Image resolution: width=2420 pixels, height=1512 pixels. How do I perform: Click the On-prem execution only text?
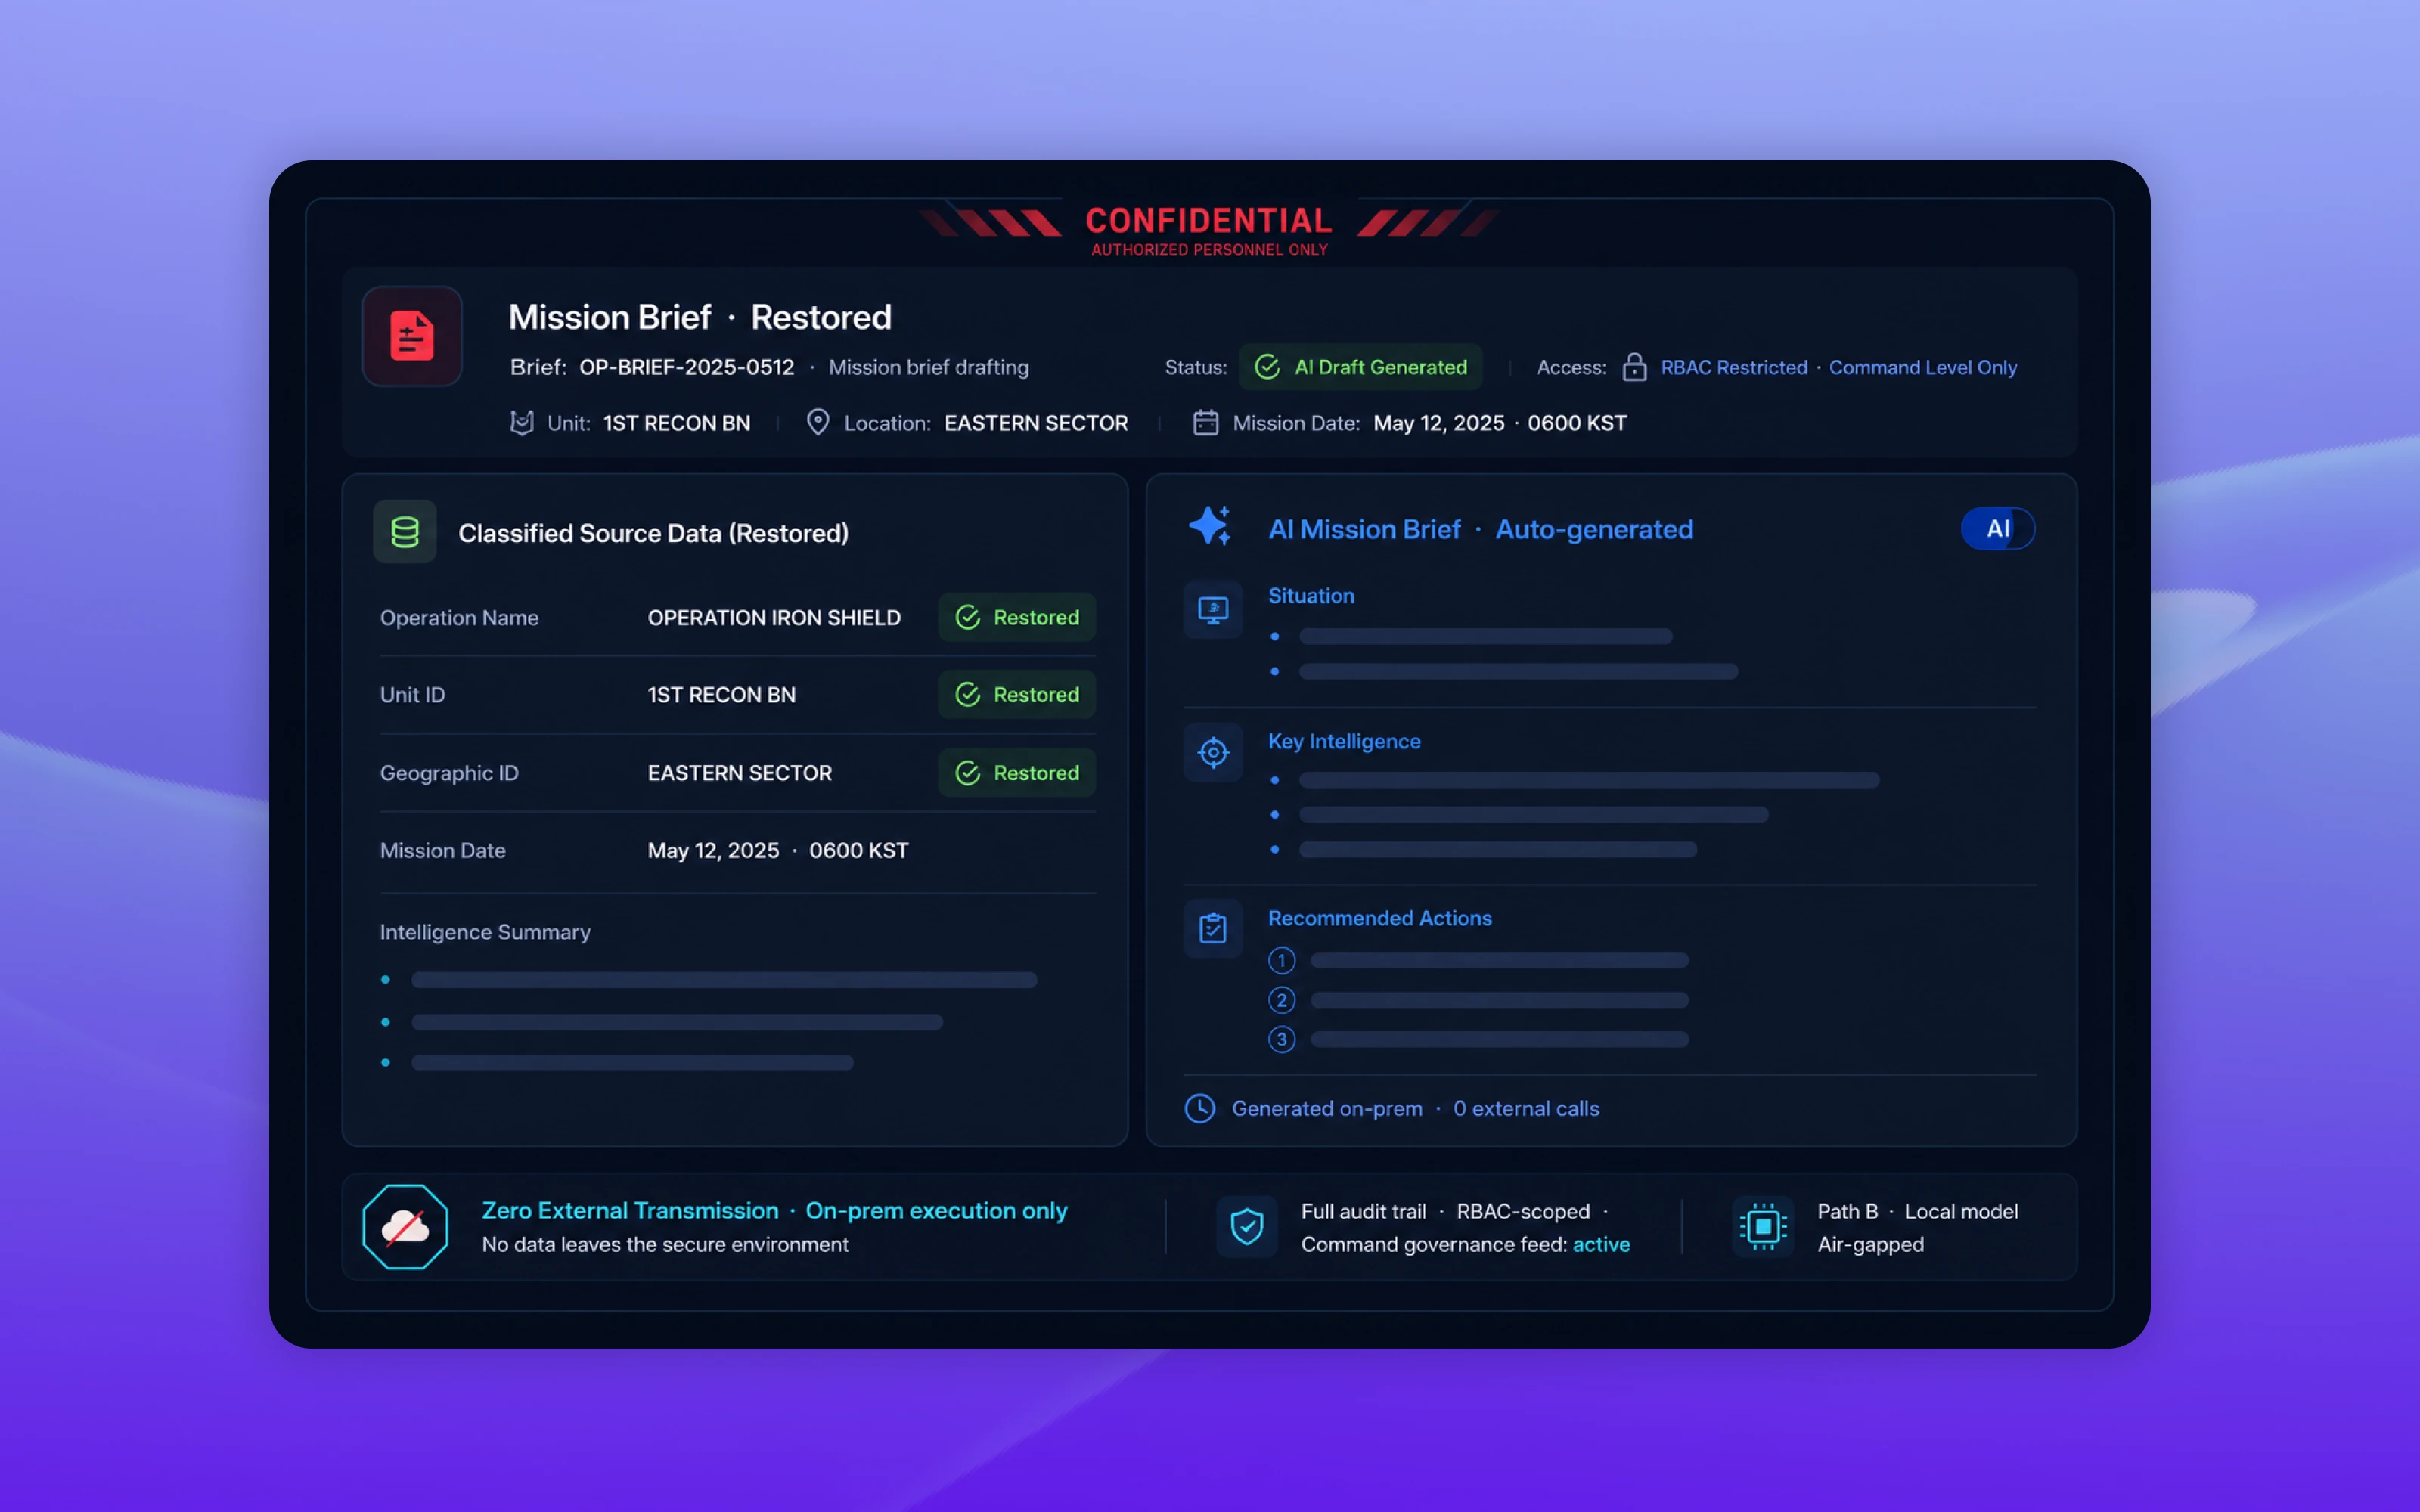tap(936, 1211)
